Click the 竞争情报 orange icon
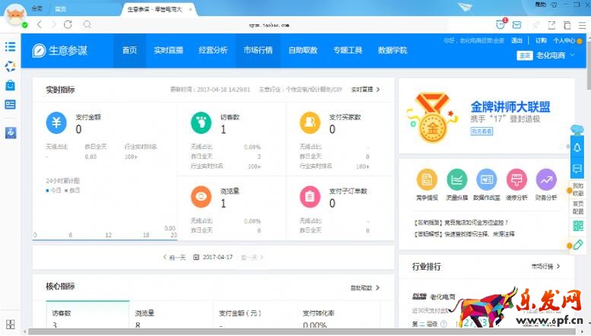The image size is (591, 336). click(427, 180)
